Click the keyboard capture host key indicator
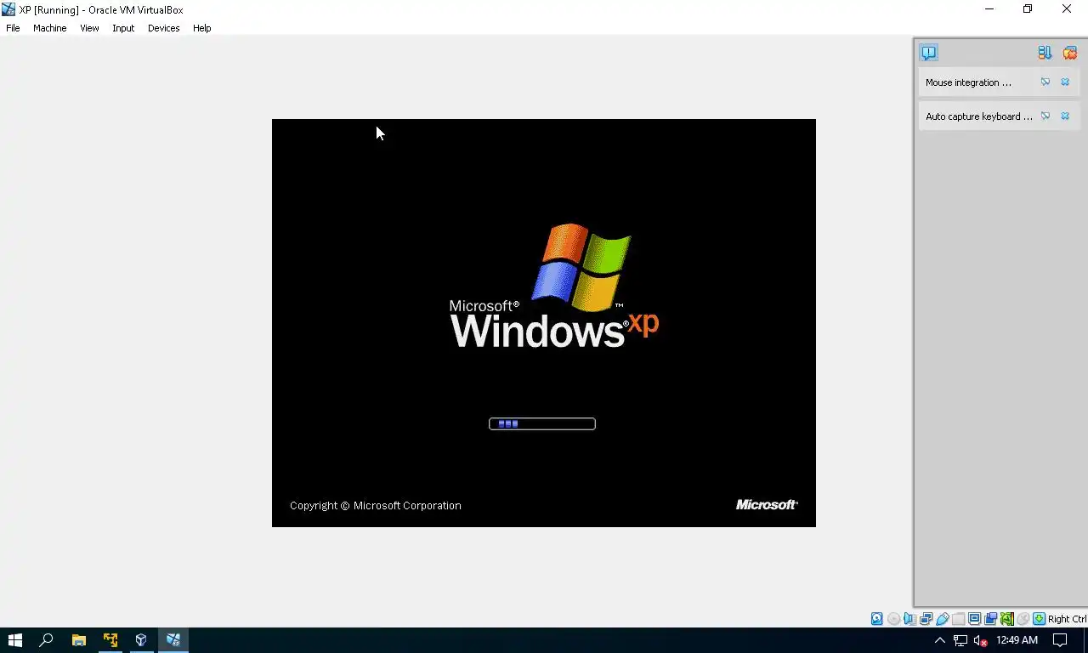This screenshot has width=1088, height=653. point(1039,619)
